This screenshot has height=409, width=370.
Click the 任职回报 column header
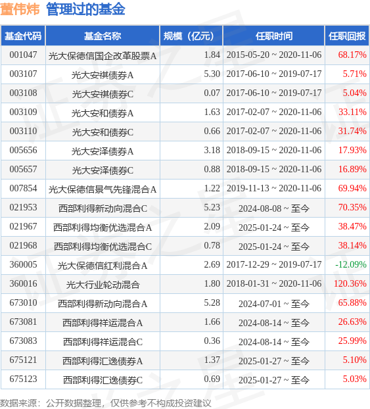(347, 36)
